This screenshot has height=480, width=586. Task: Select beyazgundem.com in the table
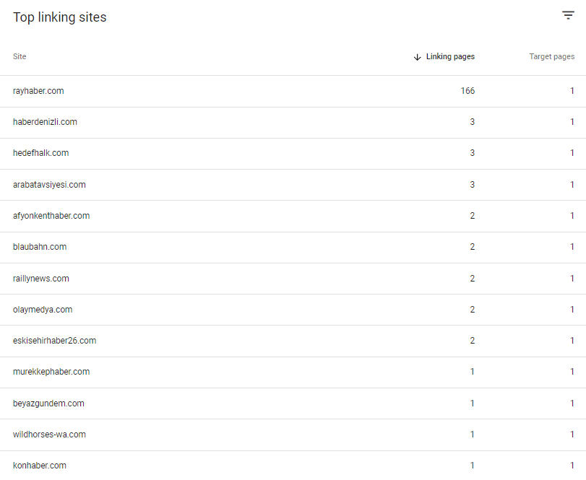pyautogui.click(x=293, y=403)
